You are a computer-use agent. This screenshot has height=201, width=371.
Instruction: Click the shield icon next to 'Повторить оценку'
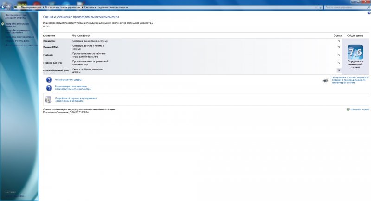[348, 110]
